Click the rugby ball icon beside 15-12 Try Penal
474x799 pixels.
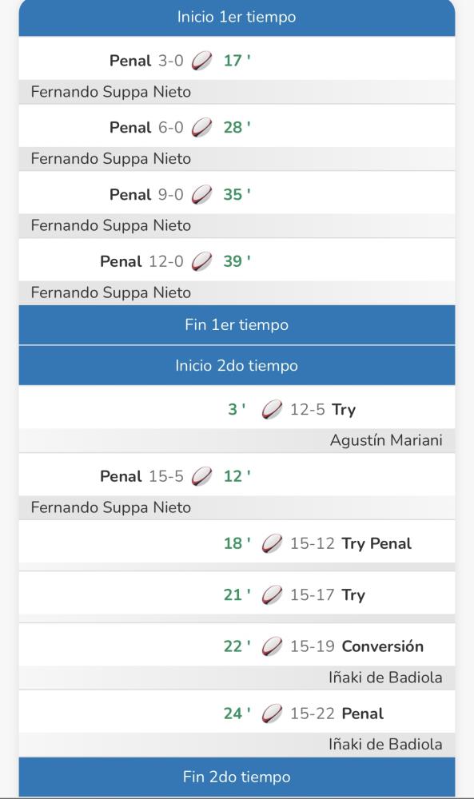[x=272, y=543]
